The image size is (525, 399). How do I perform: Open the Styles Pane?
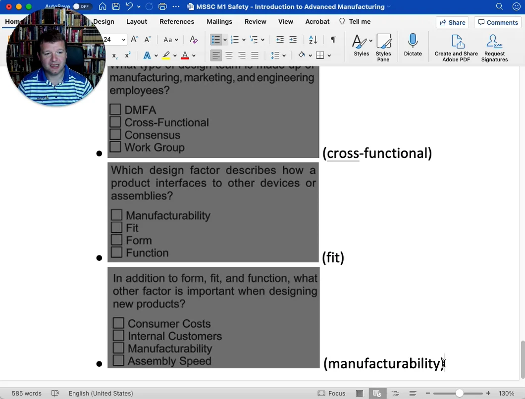pyautogui.click(x=383, y=48)
